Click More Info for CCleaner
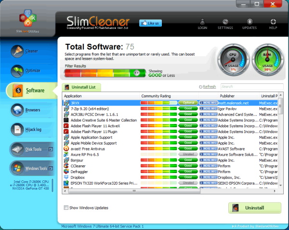Image resolution: width=289 pixels, height=230 pixels. click(209, 166)
